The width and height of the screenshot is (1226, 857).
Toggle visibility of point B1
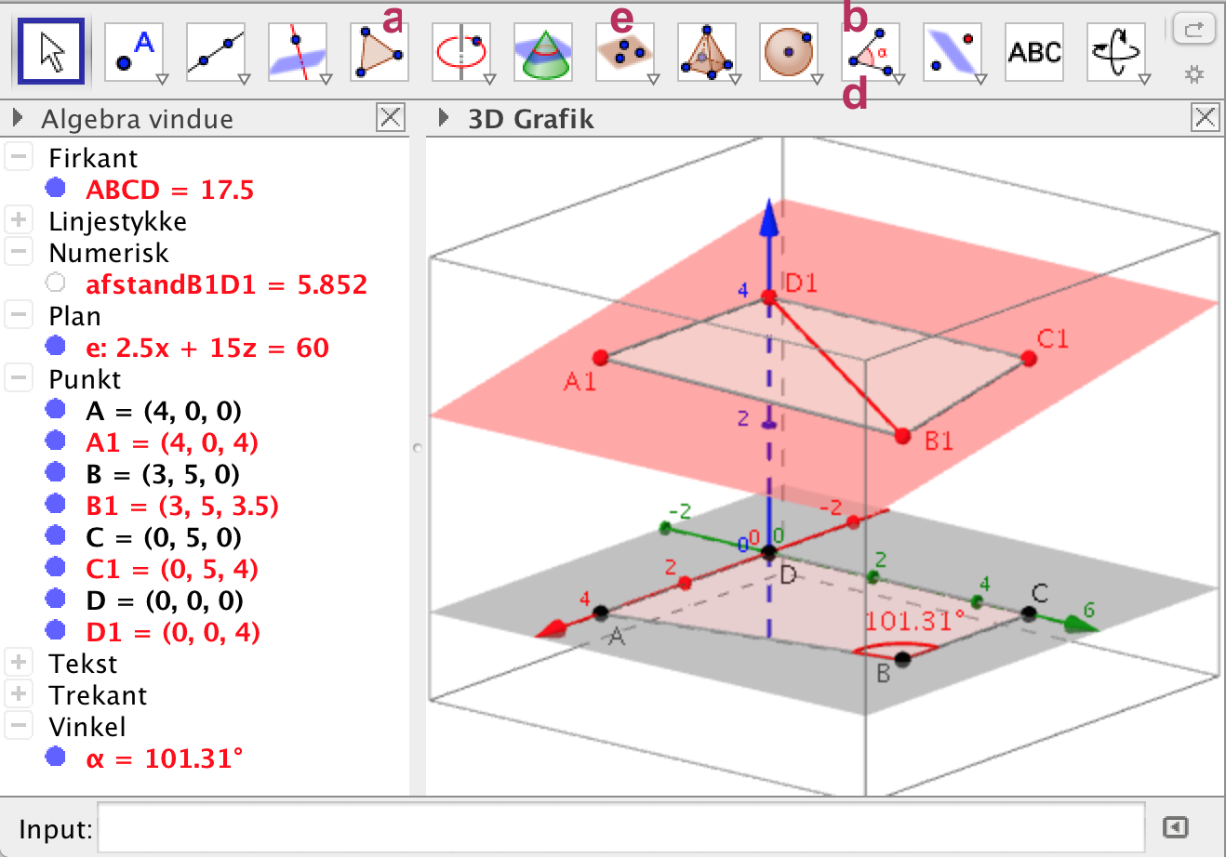pyautogui.click(x=56, y=504)
